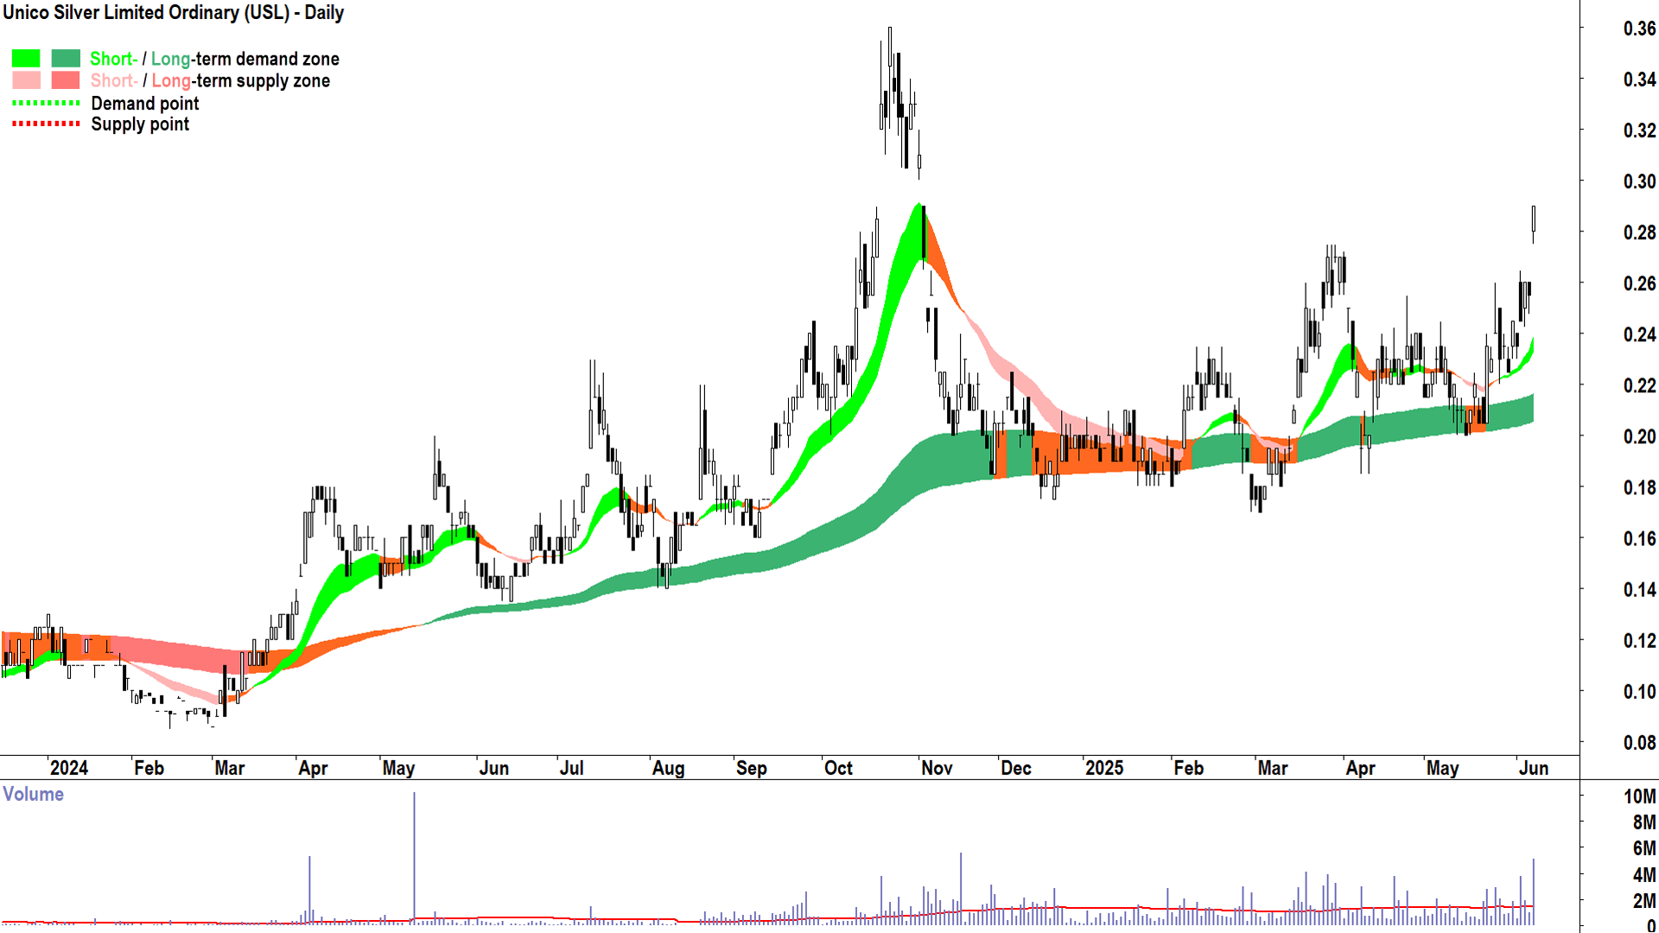Click the Feb label next to 2024
The height and width of the screenshot is (933, 1659).
(x=149, y=768)
